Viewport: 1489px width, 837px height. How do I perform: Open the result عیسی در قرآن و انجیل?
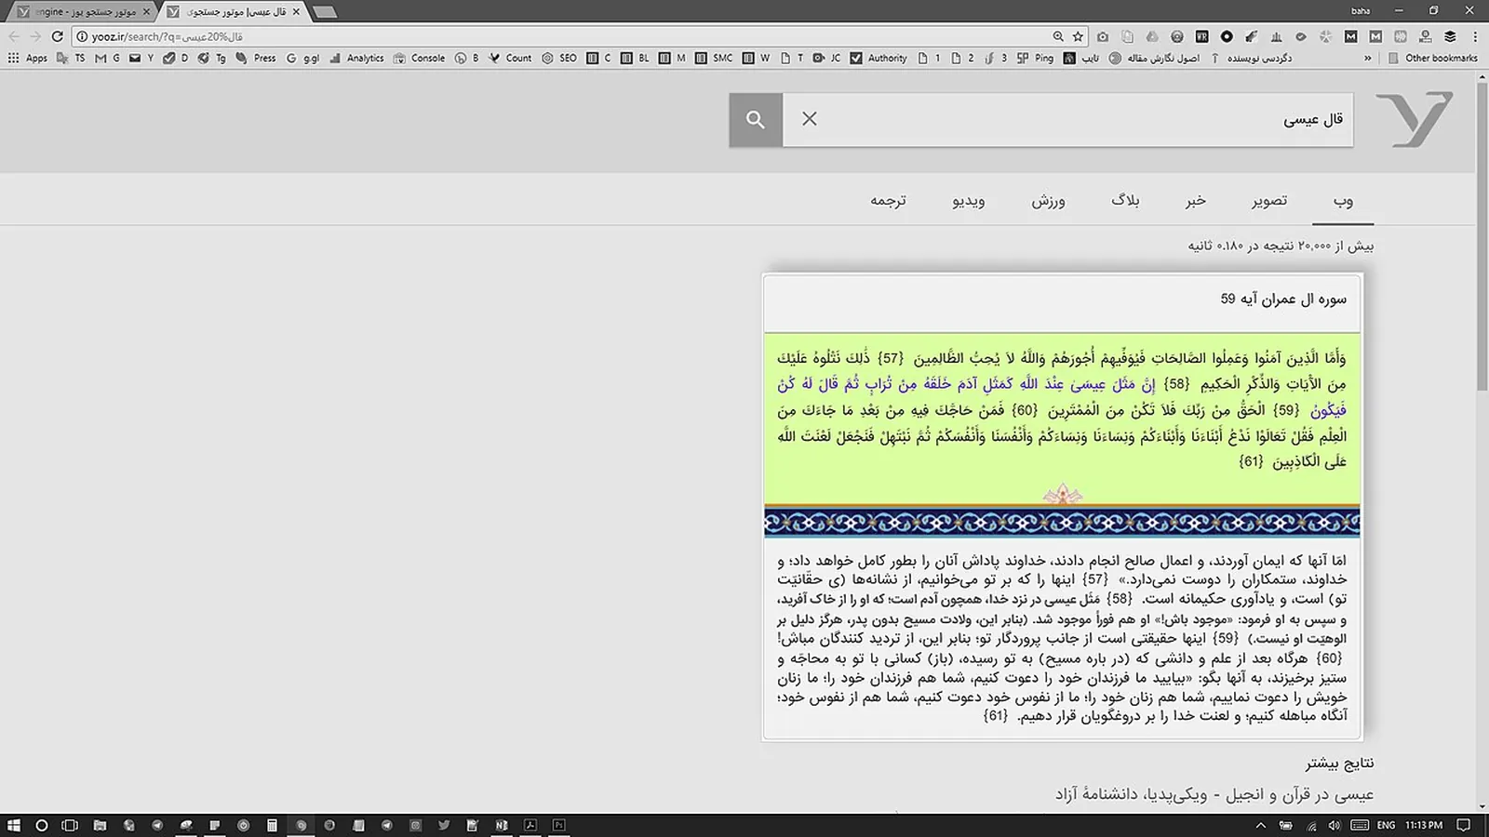pos(1214,794)
